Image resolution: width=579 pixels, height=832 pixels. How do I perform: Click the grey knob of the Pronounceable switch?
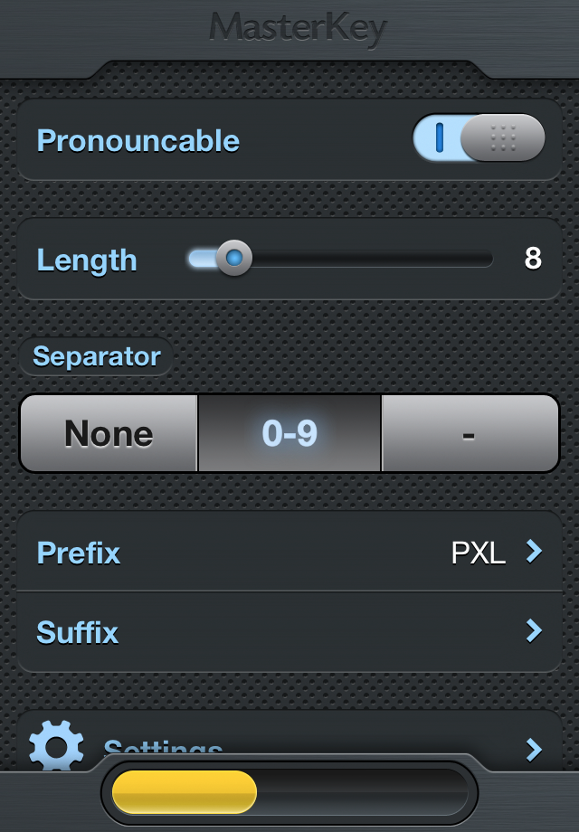(503, 138)
